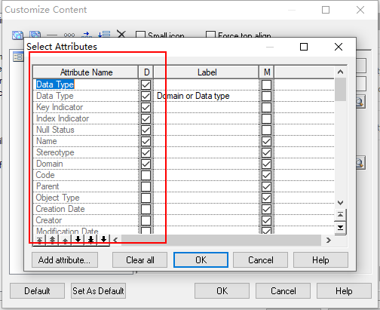This screenshot has height=310, width=380.
Task: Click the double up-arrow page-up button
Action: (x=52, y=240)
